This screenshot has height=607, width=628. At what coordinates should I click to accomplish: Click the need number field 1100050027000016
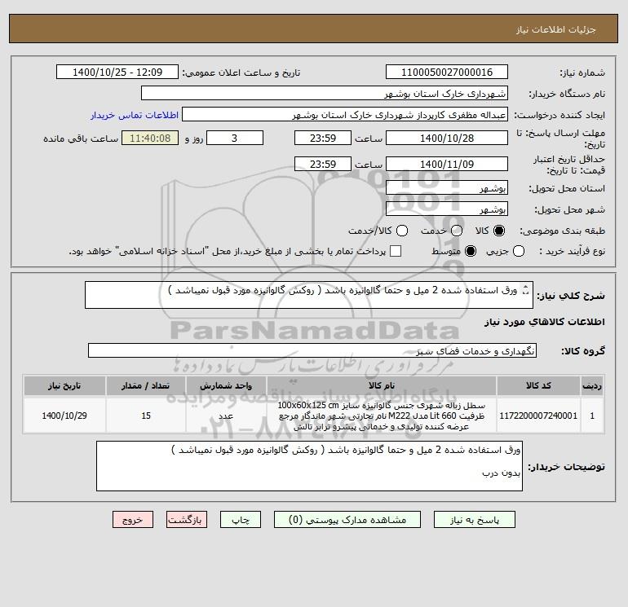point(447,72)
